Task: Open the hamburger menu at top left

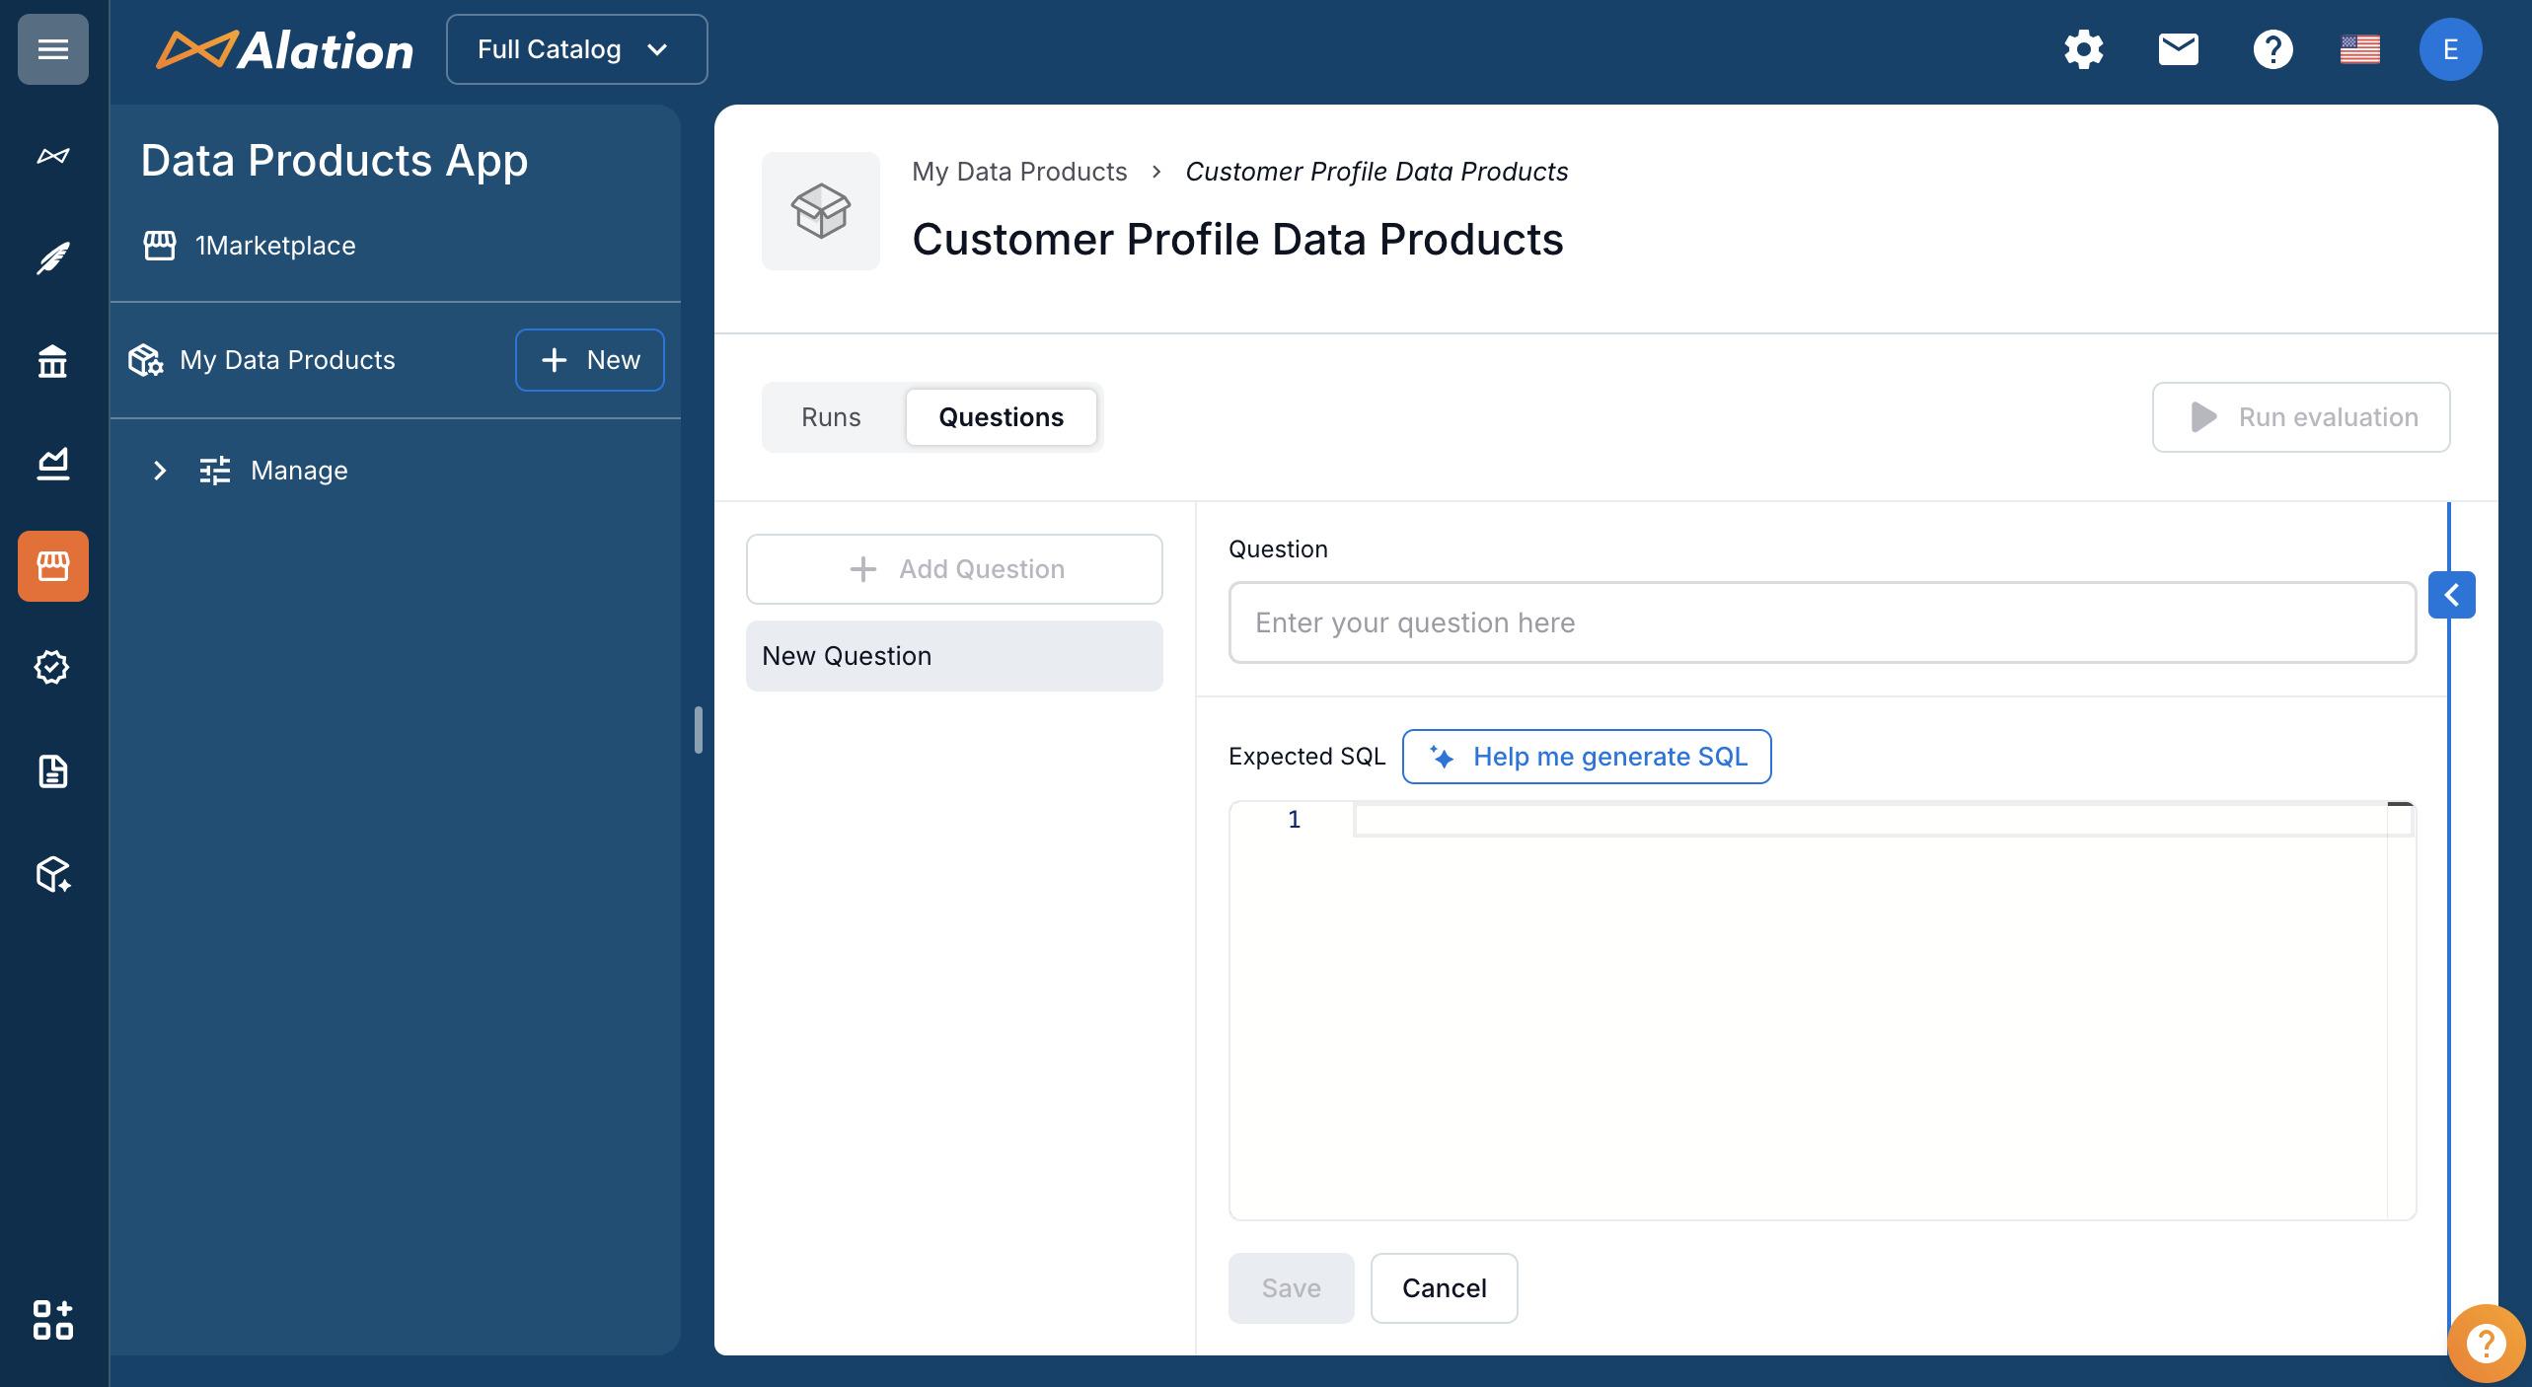Action: pyautogui.click(x=52, y=48)
